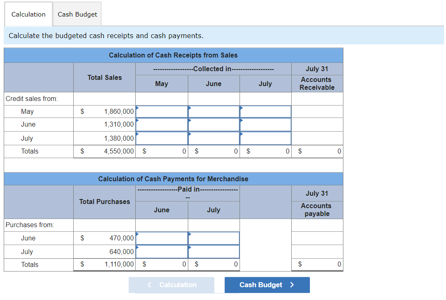Select the June collection input for June credit sales
Screen dimensions: 446x300
(x=213, y=125)
